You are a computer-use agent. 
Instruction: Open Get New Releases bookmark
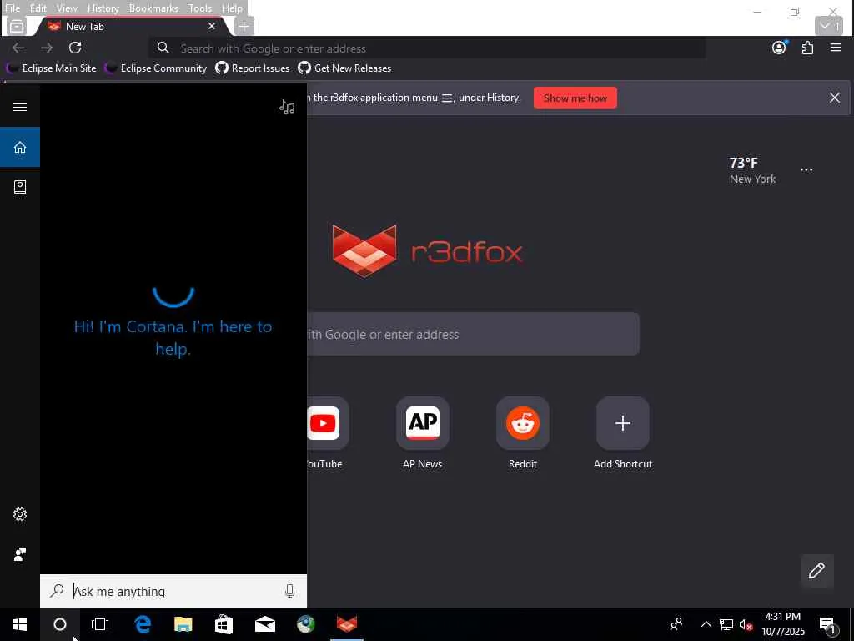[344, 68]
